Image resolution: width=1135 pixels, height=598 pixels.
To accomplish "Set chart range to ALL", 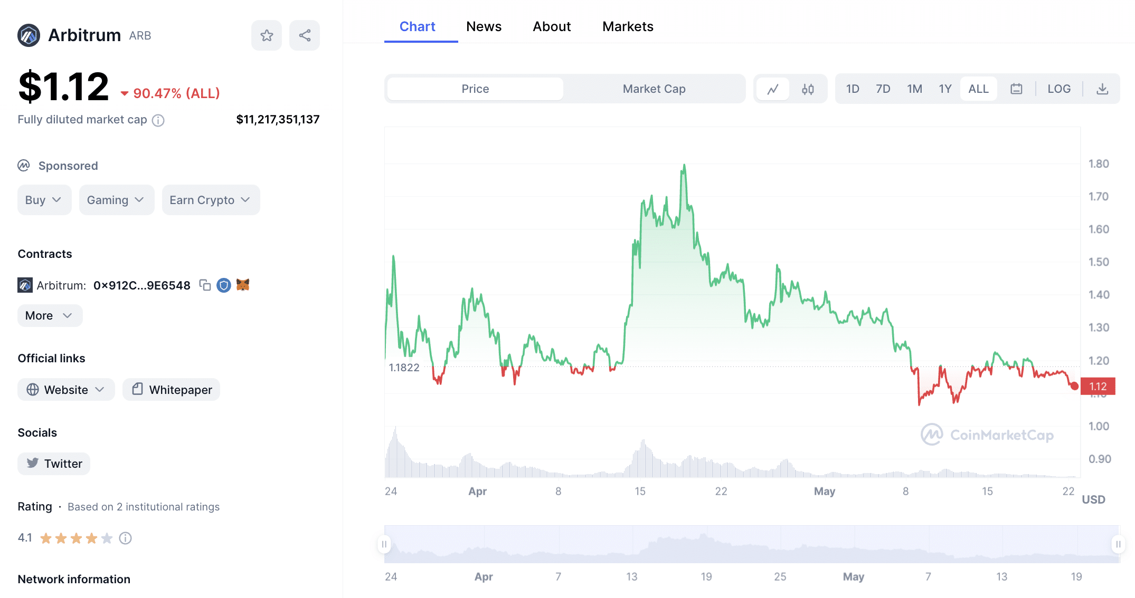I will click(978, 89).
